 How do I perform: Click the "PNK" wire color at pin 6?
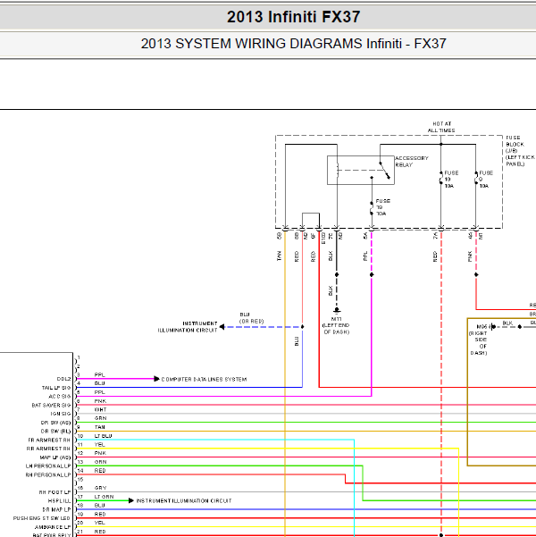pyautogui.click(x=100, y=401)
